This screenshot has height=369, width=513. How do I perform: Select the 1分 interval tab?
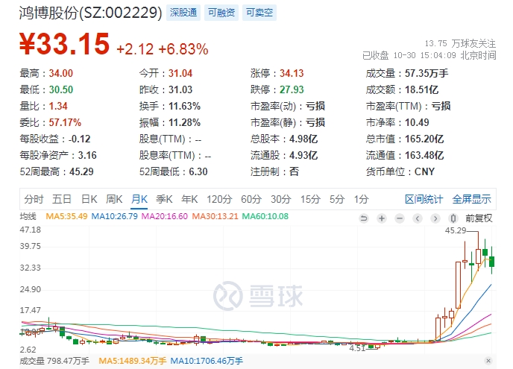pos(361,199)
